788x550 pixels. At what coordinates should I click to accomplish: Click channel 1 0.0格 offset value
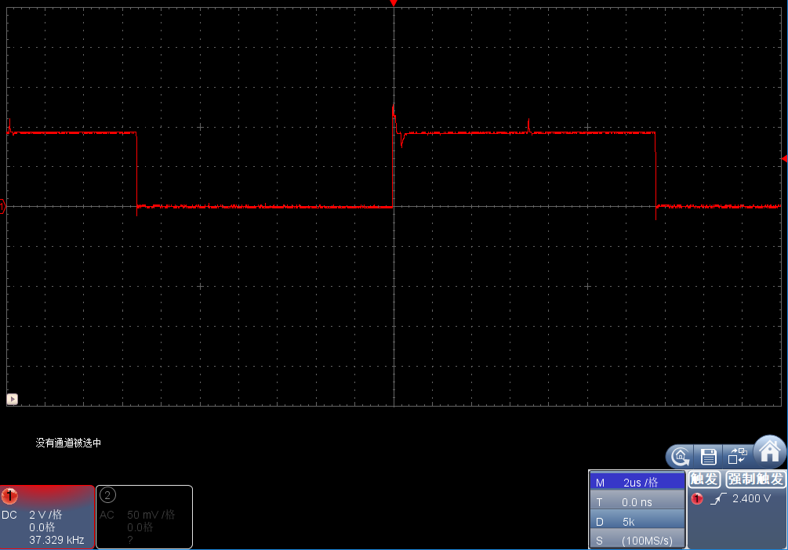tap(42, 527)
